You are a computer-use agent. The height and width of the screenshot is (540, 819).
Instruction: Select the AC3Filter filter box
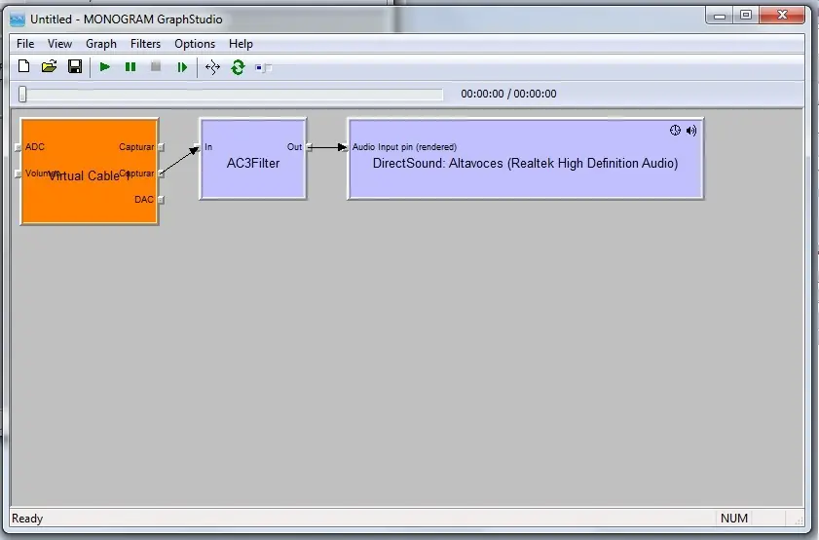point(253,159)
